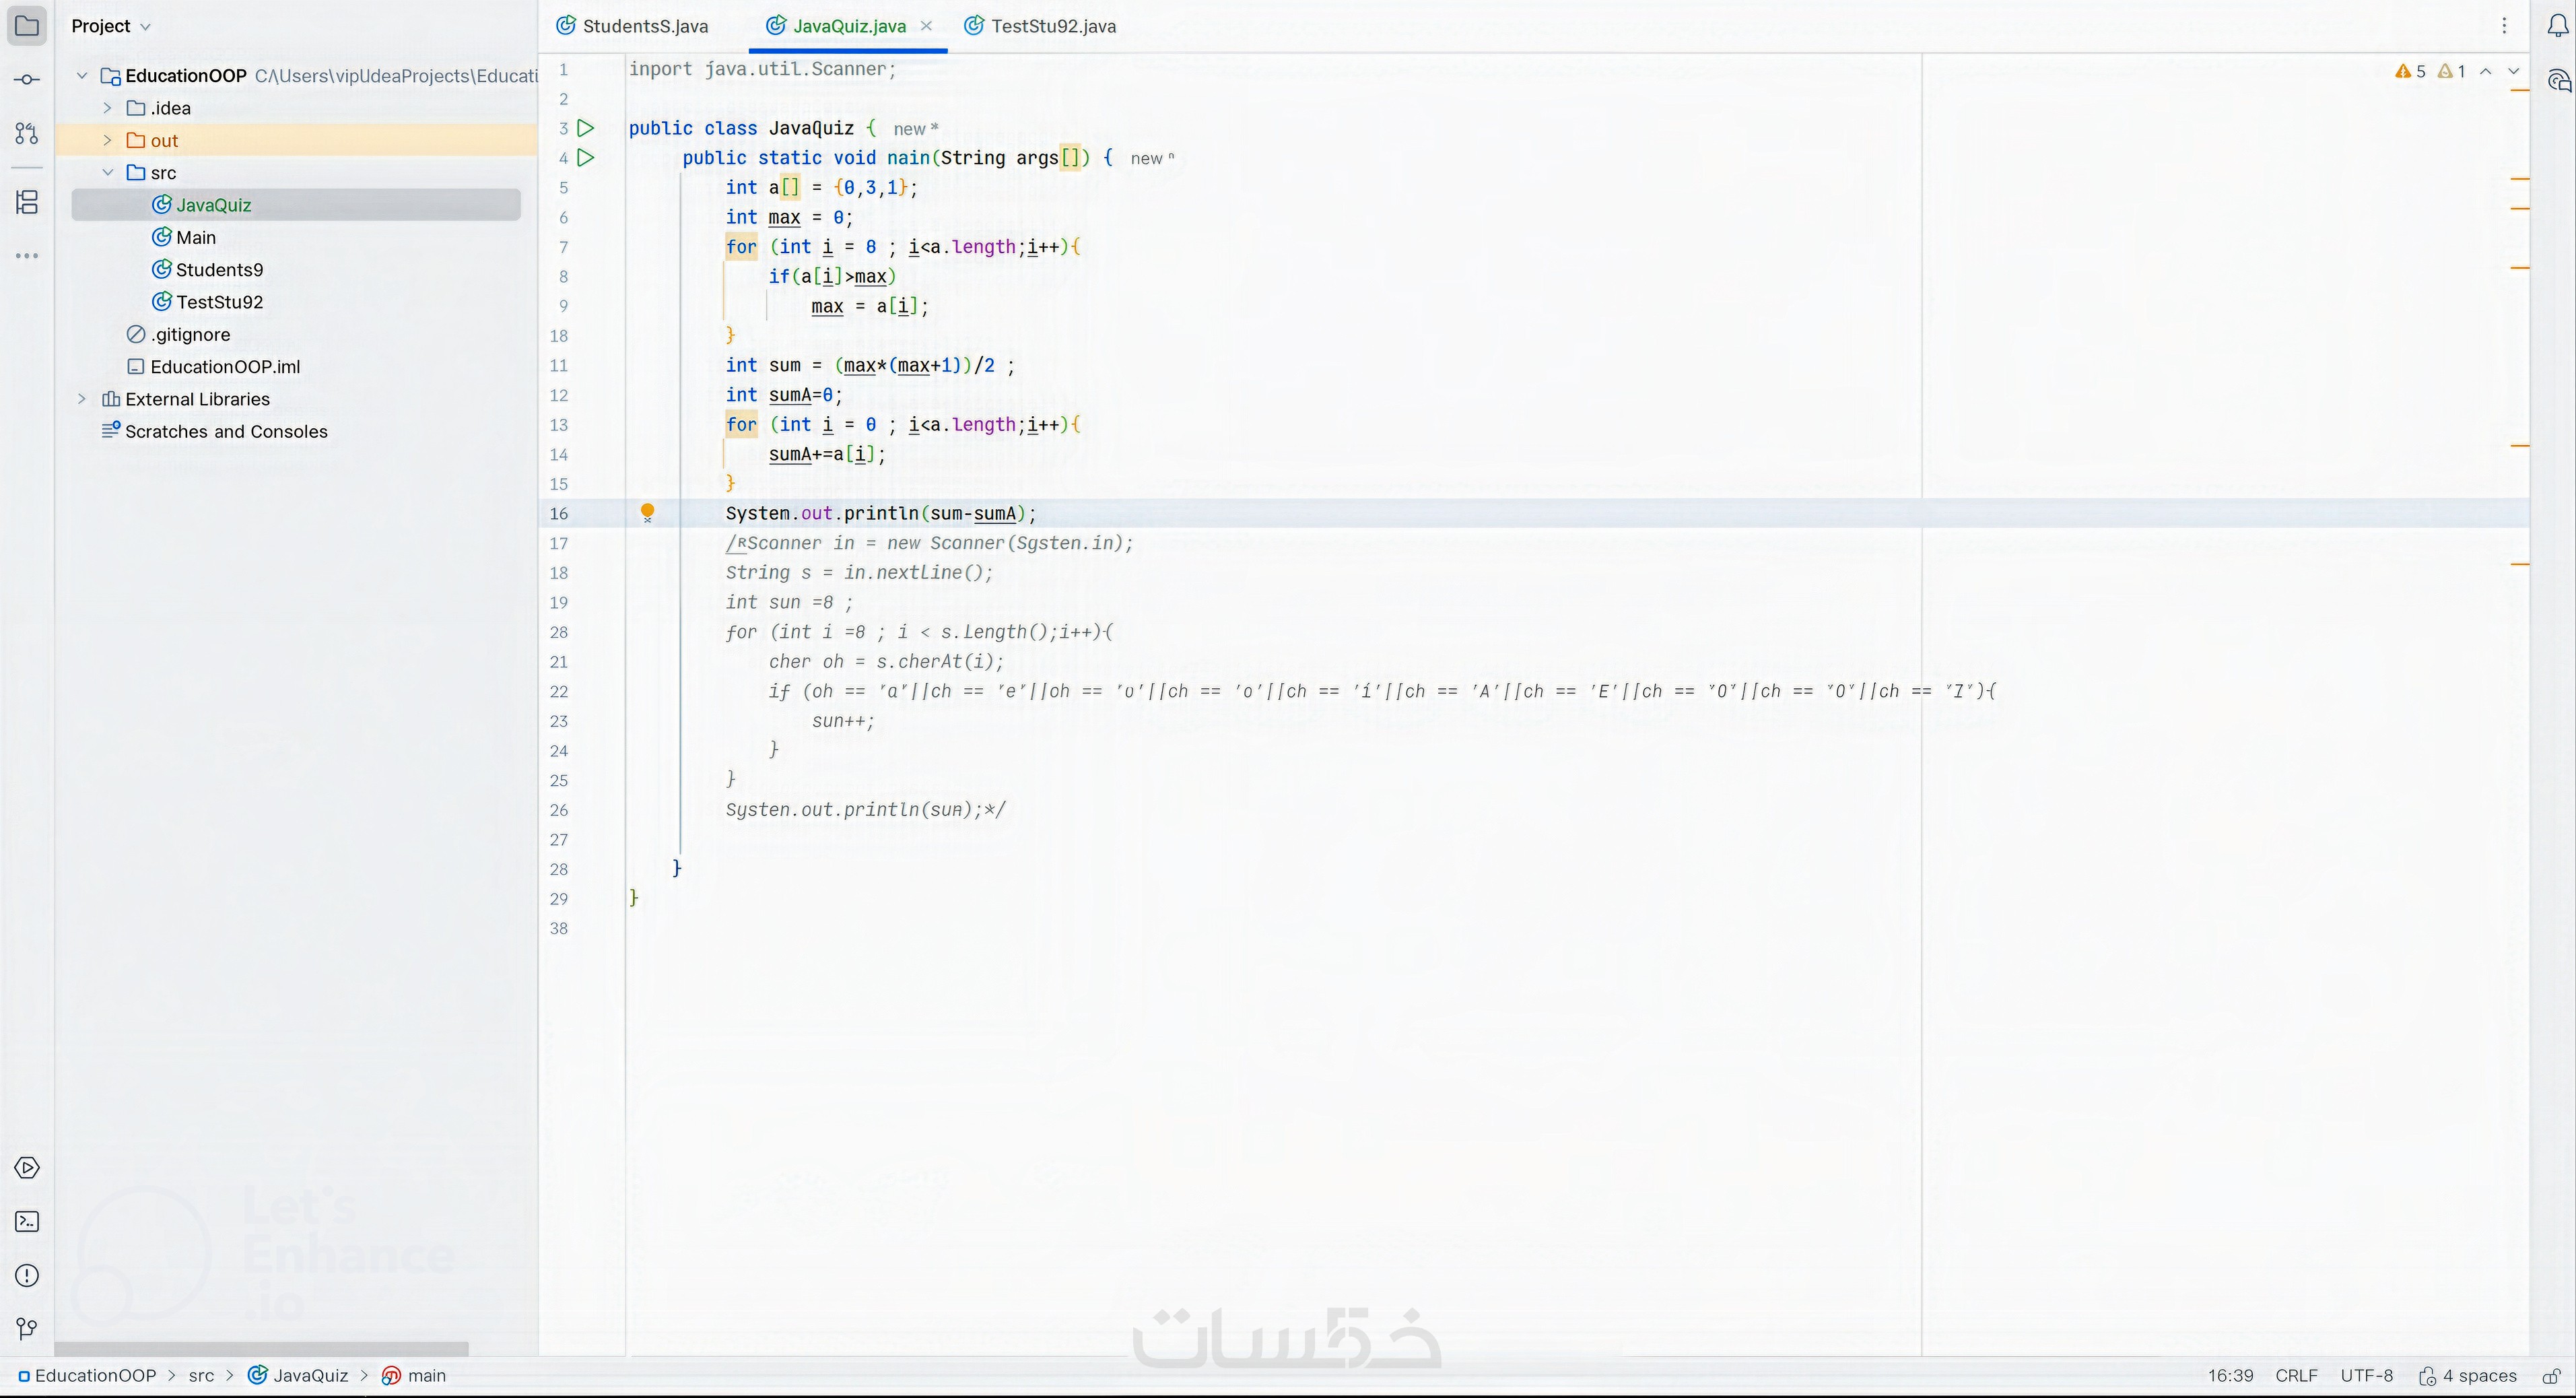Switch to TestStu92.java tab

click(x=1052, y=26)
